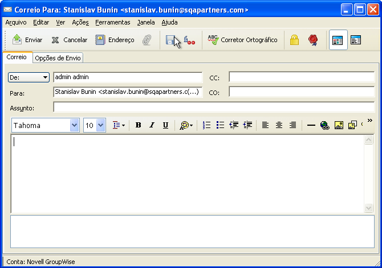The height and width of the screenshot is (268, 382).
Task: Open the Editar menu
Action: (x=41, y=22)
